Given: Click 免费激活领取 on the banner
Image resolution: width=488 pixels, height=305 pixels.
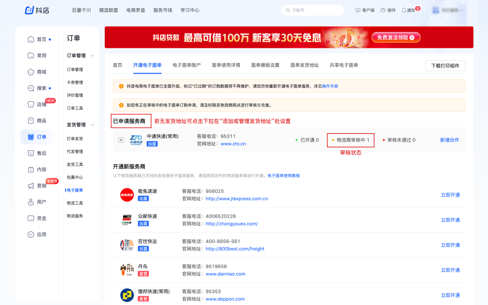Looking at the screenshot, I should pyautogui.click(x=395, y=38).
